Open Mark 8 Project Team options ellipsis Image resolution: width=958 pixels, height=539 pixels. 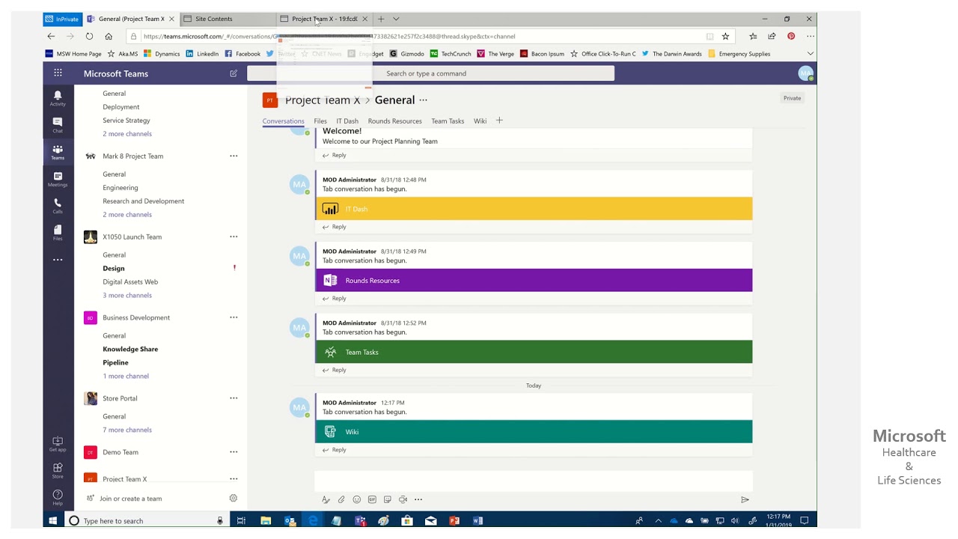tap(234, 156)
